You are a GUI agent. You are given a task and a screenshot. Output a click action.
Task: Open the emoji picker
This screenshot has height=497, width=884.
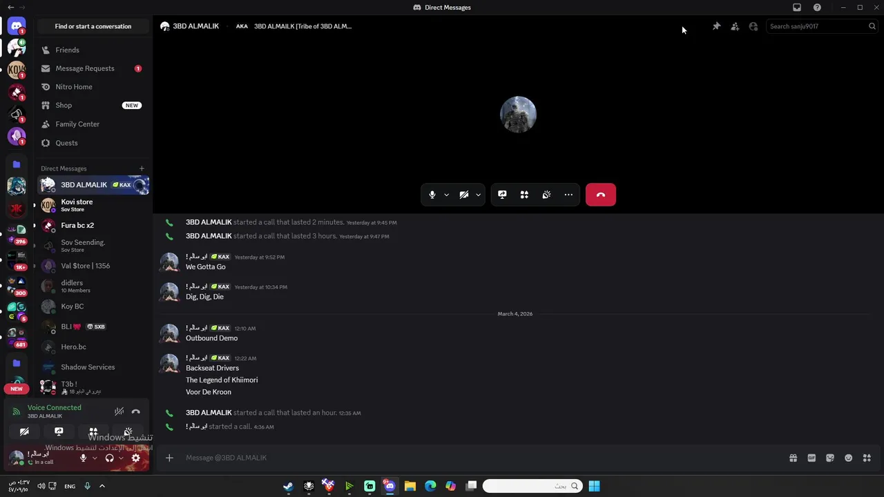(849, 458)
